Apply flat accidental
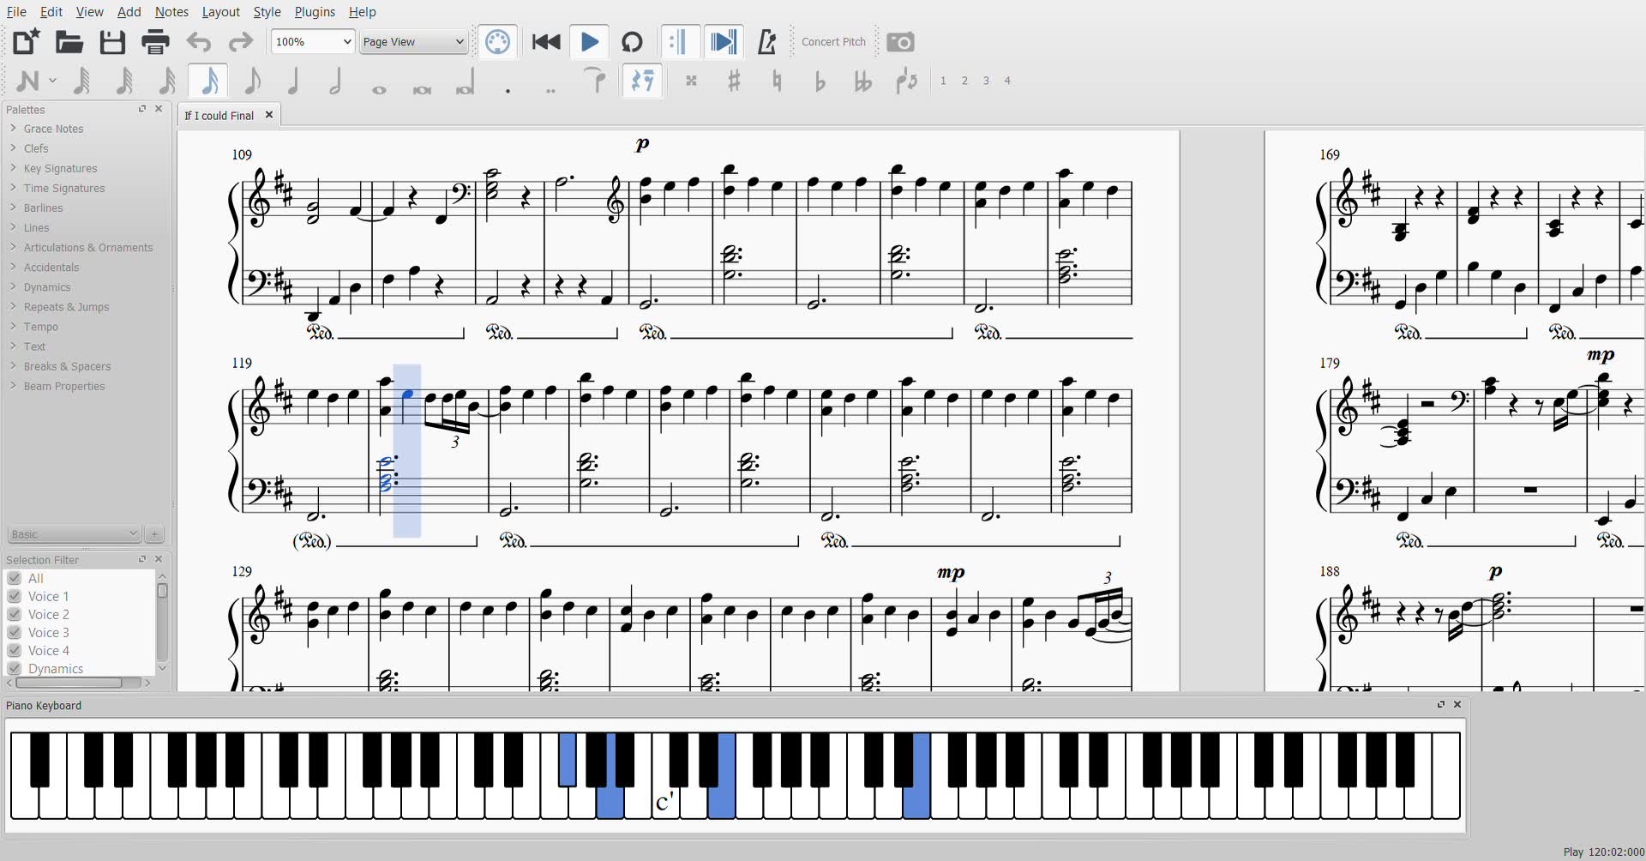 (x=820, y=81)
